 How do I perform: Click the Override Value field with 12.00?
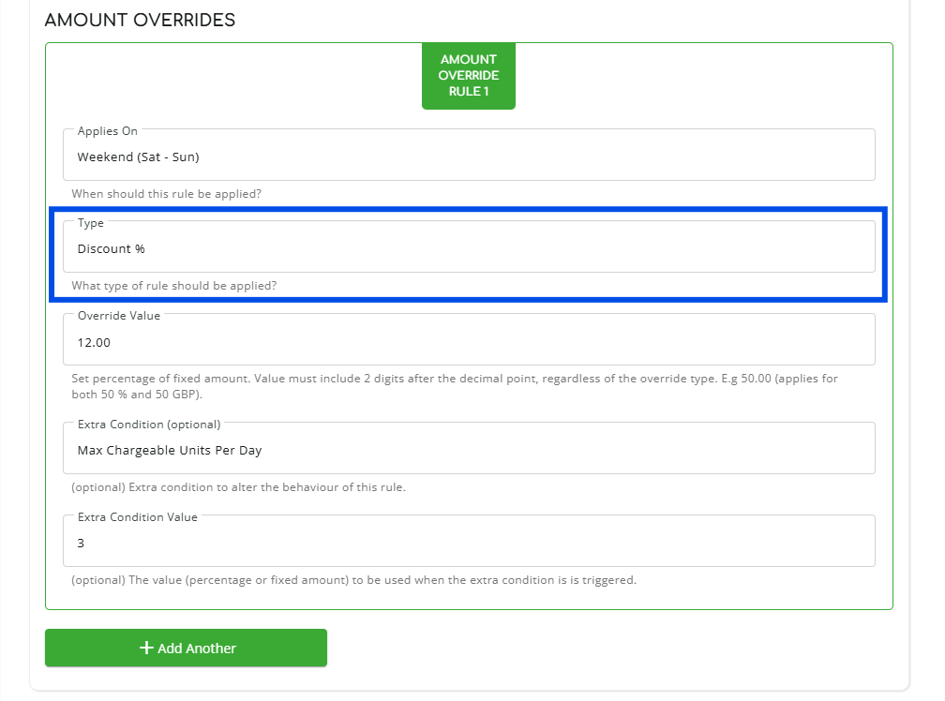click(469, 339)
